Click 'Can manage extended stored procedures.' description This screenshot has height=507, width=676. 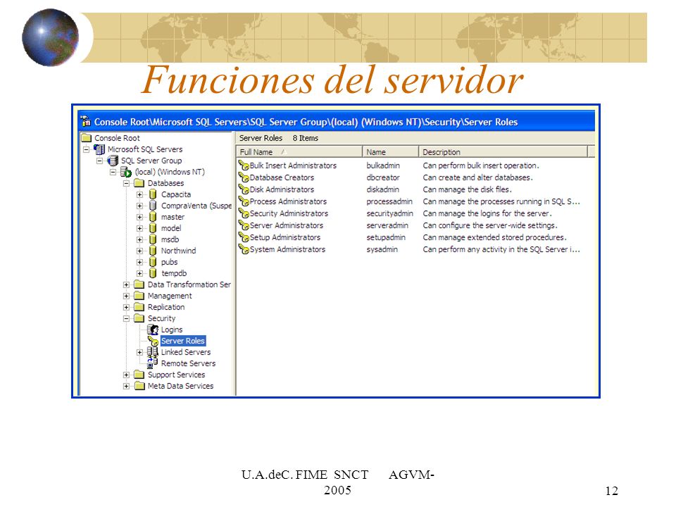click(x=494, y=237)
